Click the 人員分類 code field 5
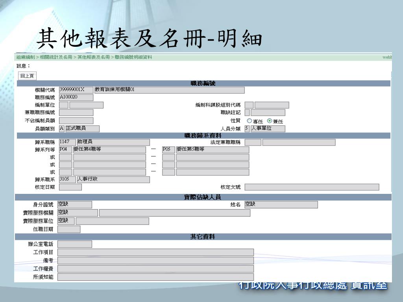This screenshot has width=403, height=302. tap(247, 129)
